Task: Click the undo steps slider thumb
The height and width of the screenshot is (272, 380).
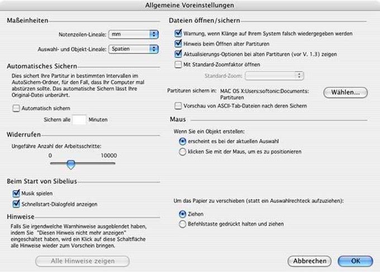Action: click(x=71, y=165)
